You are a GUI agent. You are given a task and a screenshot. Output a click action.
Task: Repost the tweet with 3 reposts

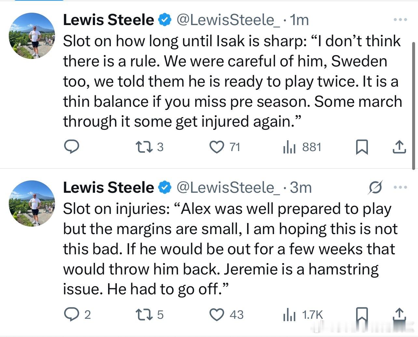[144, 147]
